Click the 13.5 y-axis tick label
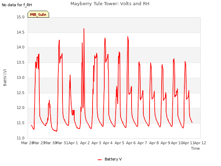 click(x=21, y=62)
